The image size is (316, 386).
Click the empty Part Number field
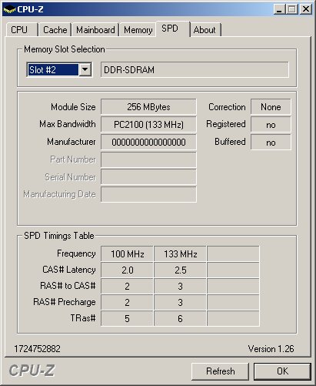pos(148,159)
